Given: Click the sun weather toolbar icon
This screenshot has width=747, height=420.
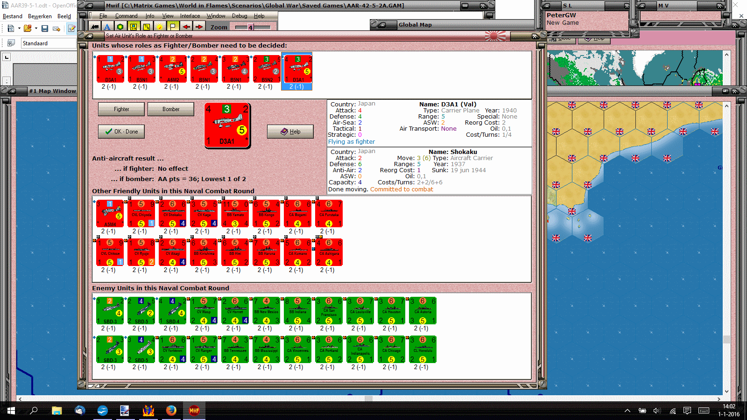Looking at the screenshot, I should [160, 27].
